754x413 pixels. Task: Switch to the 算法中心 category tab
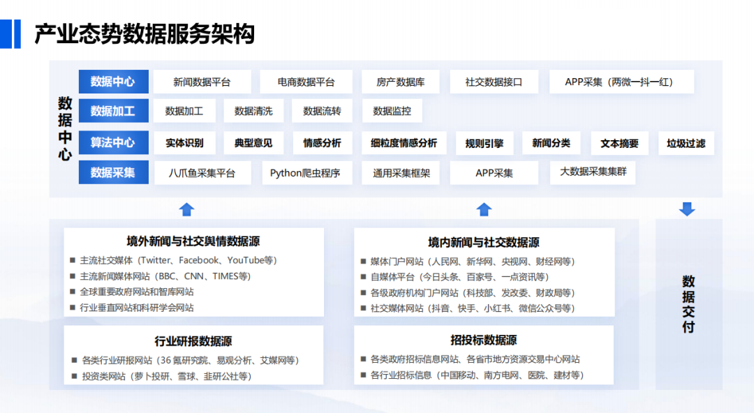[x=114, y=142]
